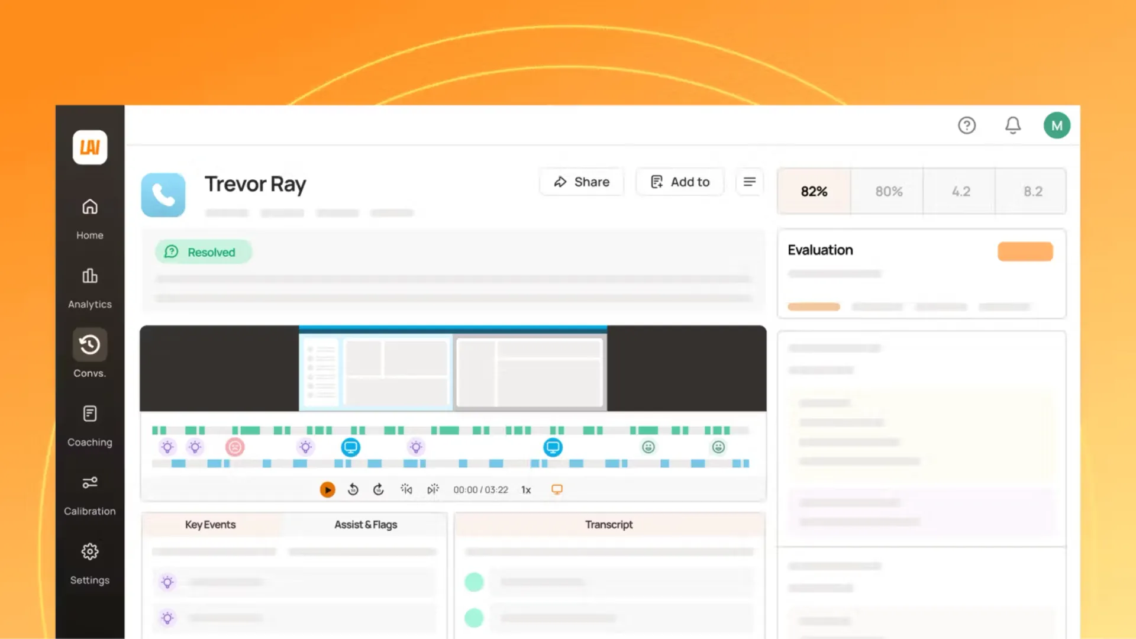
Task: Click the LAI logo icon
Action: click(90, 147)
